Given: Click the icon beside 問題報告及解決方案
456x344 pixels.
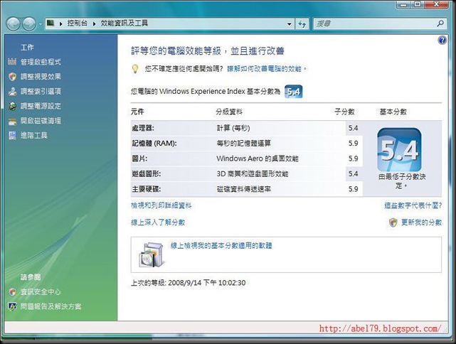Looking at the screenshot, I should [12, 306].
